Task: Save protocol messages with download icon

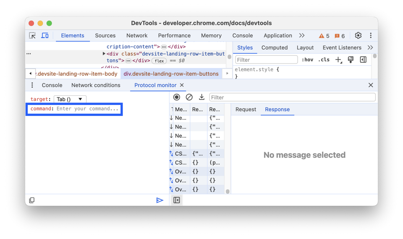Action: 201,97
